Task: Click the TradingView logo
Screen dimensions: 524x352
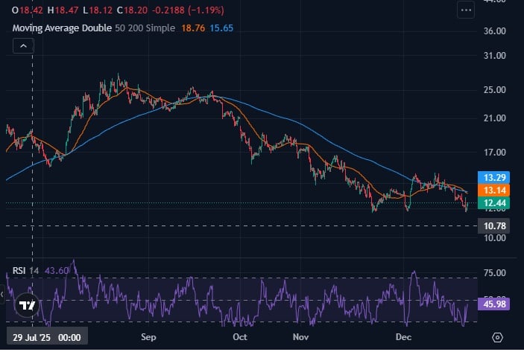Action: click(28, 305)
